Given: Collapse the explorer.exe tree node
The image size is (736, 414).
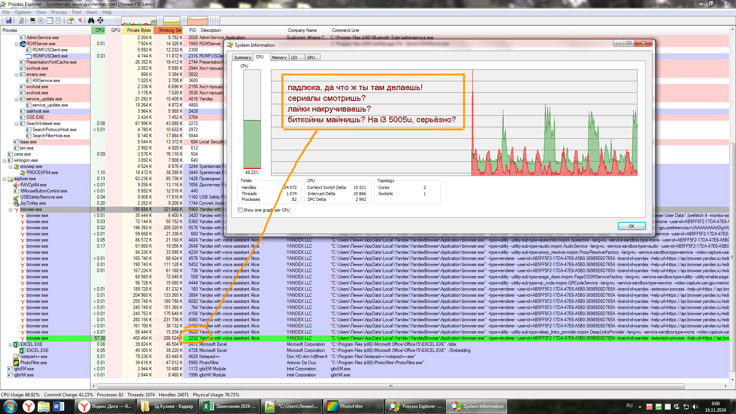Looking at the screenshot, I should 4,179.
